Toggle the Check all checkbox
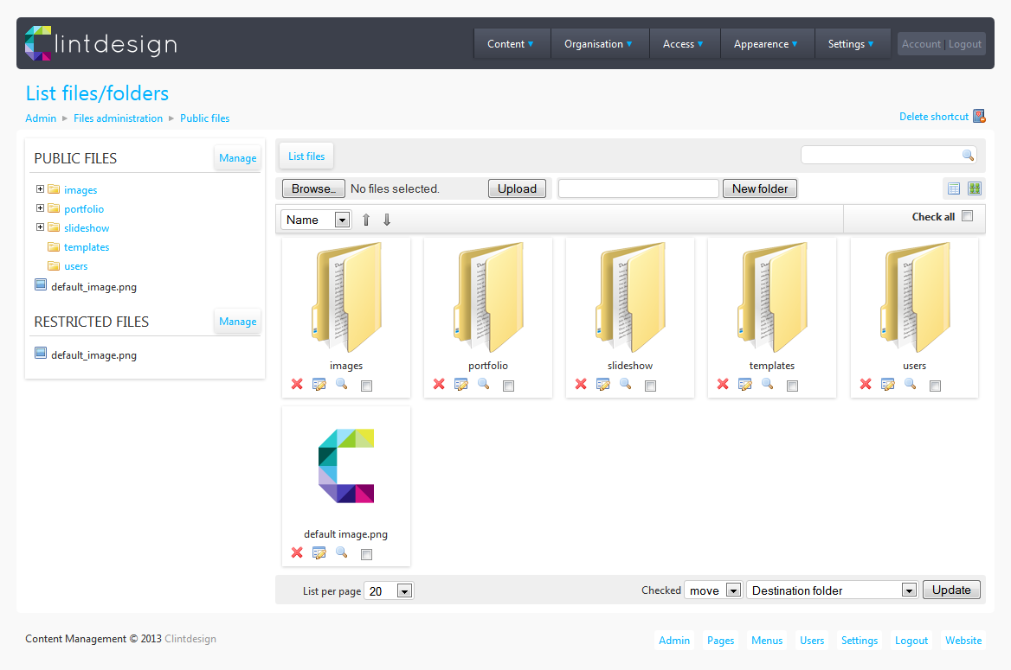This screenshot has height=670, width=1011. click(x=967, y=216)
